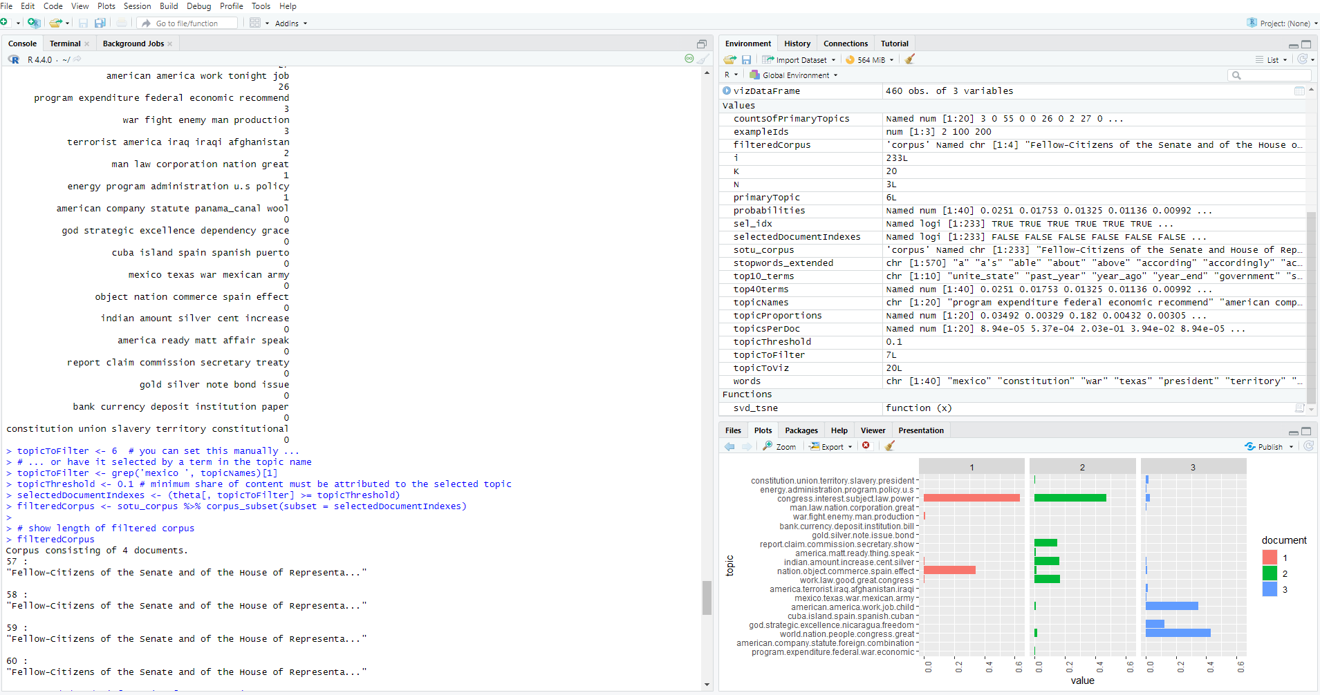Switch to the Viewer tab
Image resolution: width=1320 pixels, height=695 pixels.
coord(873,430)
